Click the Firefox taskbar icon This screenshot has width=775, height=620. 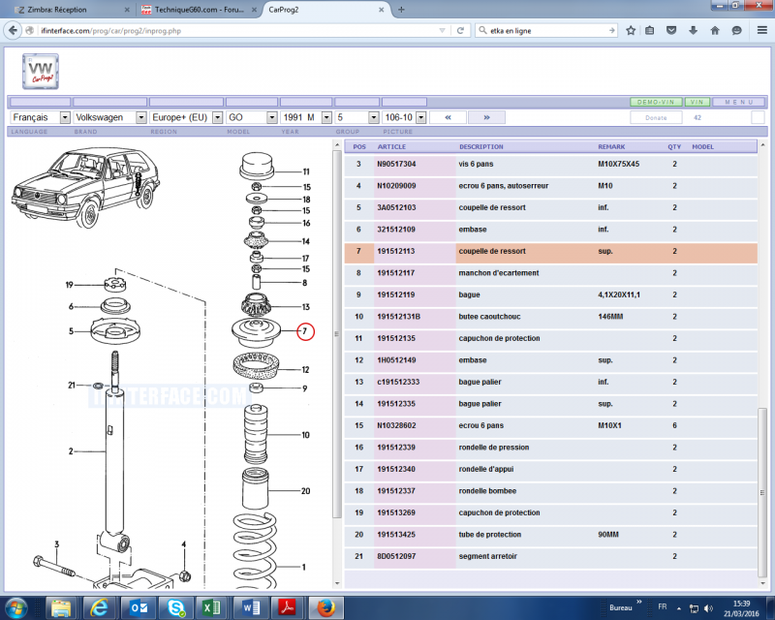point(325,607)
